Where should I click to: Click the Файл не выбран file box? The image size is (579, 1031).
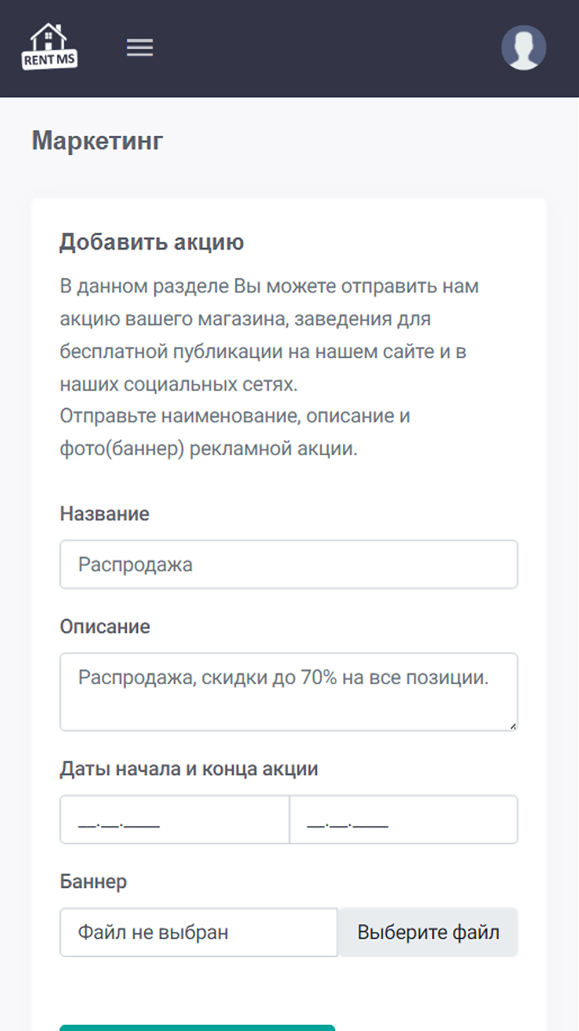coord(199,932)
